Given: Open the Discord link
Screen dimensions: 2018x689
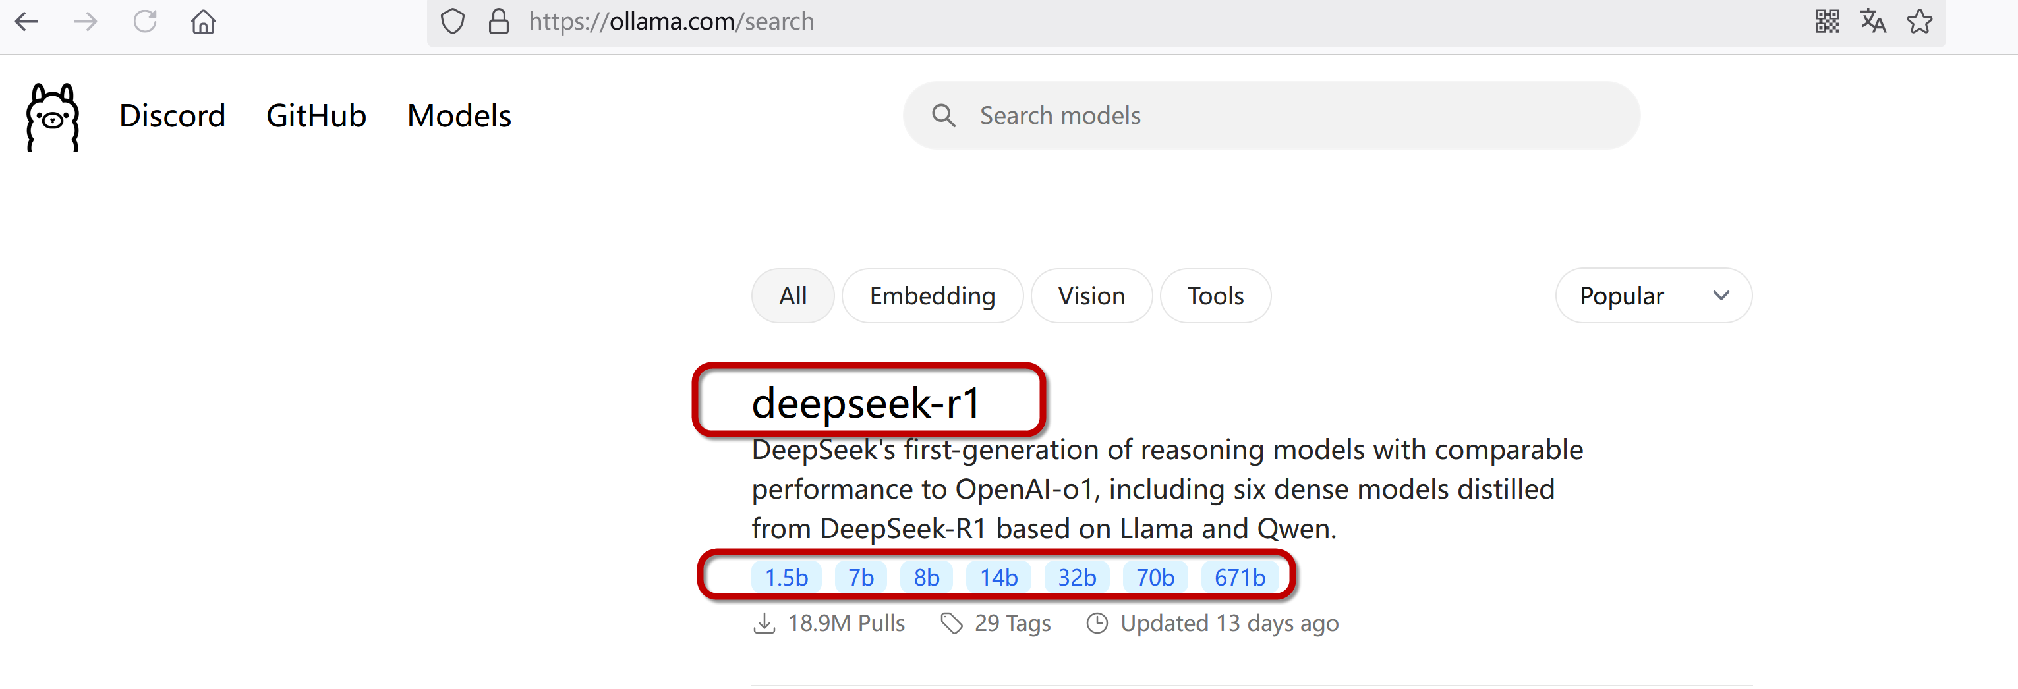Looking at the screenshot, I should coord(173,116).
